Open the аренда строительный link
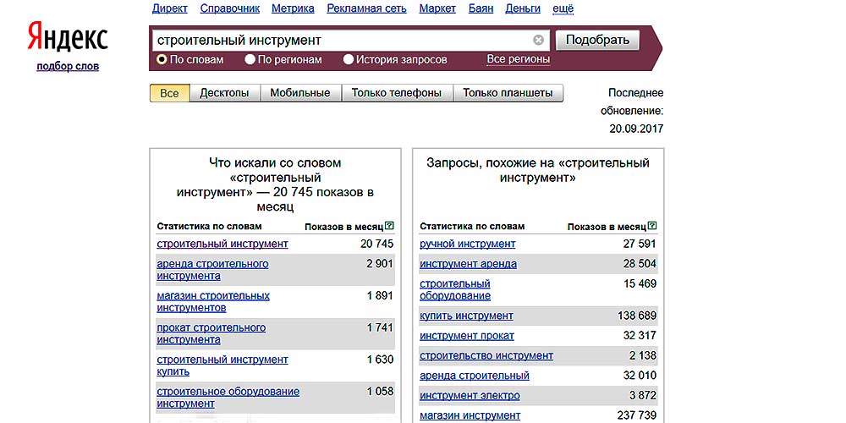Screen dimensions: 846x423 [475, 376]
